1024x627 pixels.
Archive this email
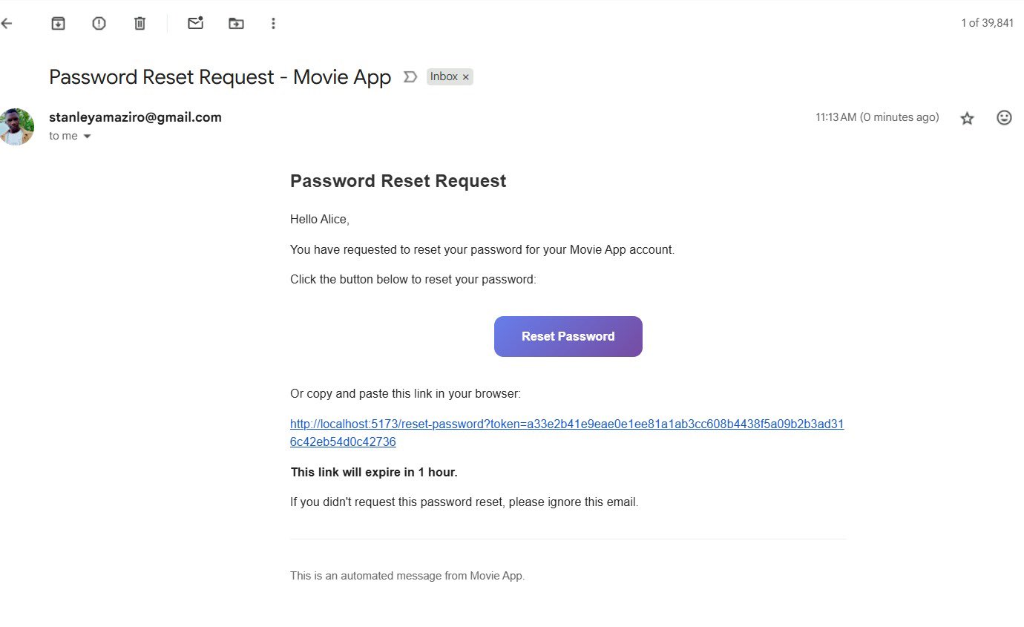pyautogui.click(x=58, y=24)
